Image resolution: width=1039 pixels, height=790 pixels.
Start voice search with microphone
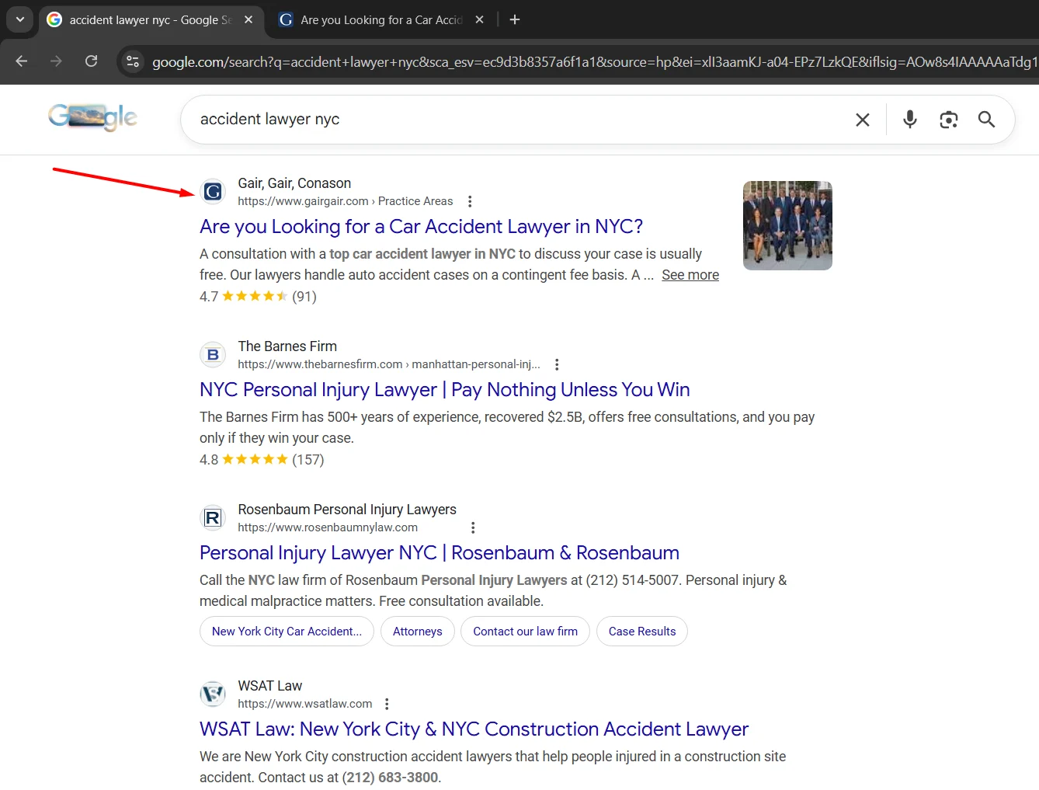(x=910, y=119)
